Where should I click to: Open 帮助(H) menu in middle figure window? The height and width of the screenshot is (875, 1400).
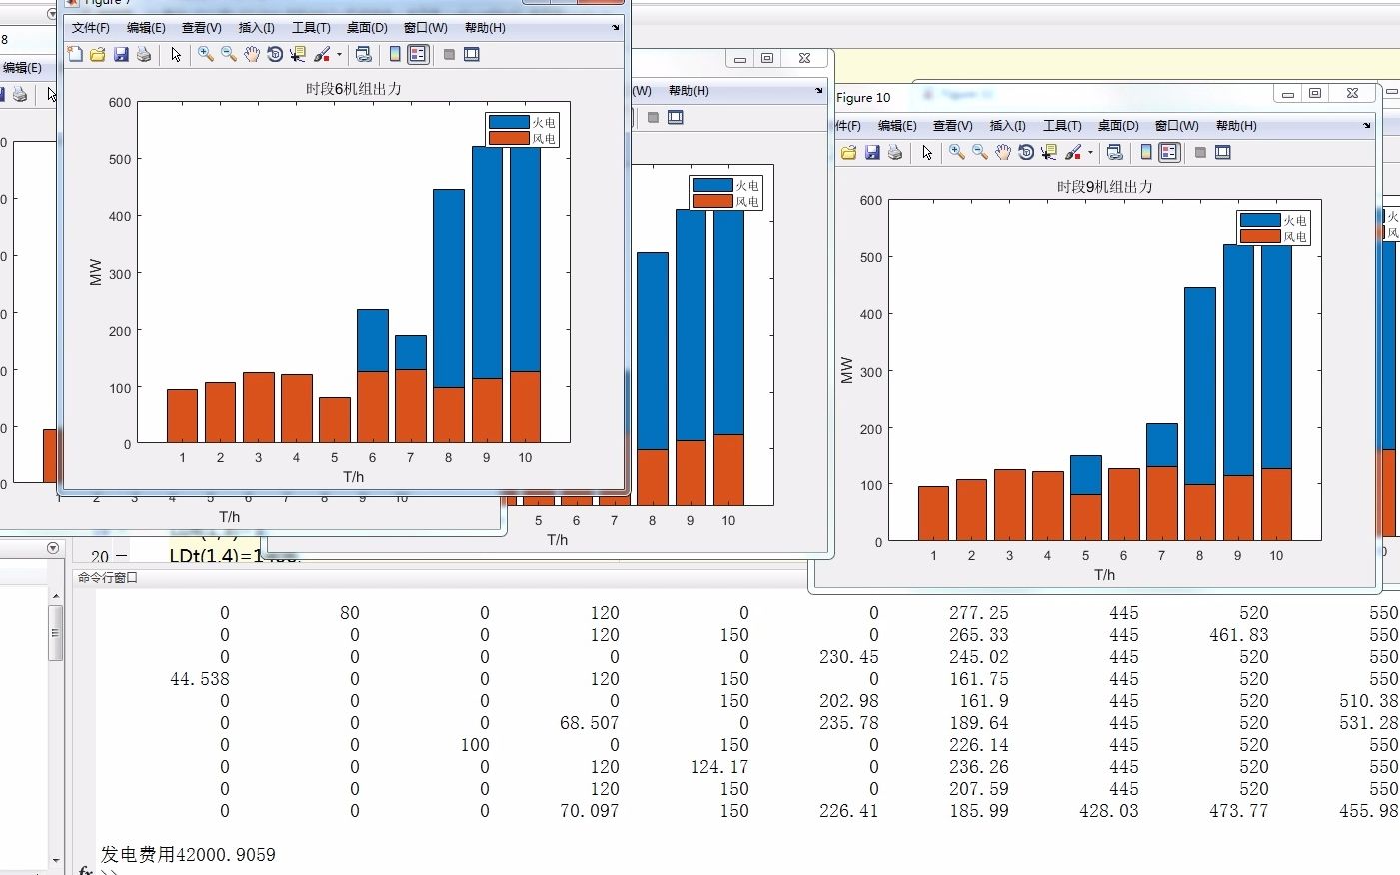point(689,91)
